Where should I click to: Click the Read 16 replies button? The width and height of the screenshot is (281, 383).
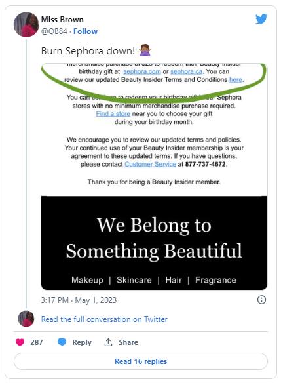pos(141,361)
